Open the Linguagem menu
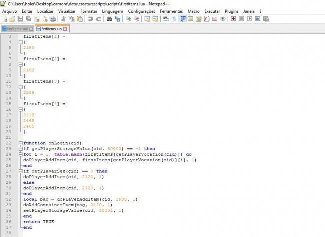 pos(113,11)
